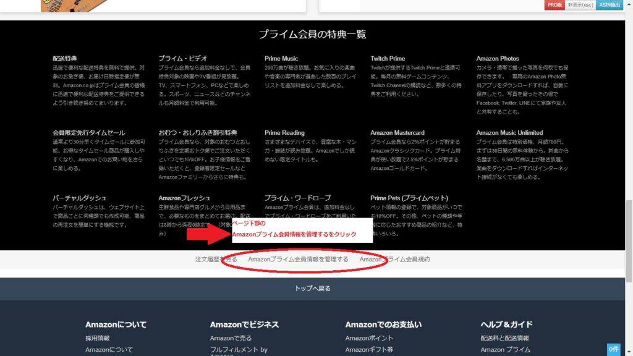Open Amazonで売る footer link

pos(231,338)
